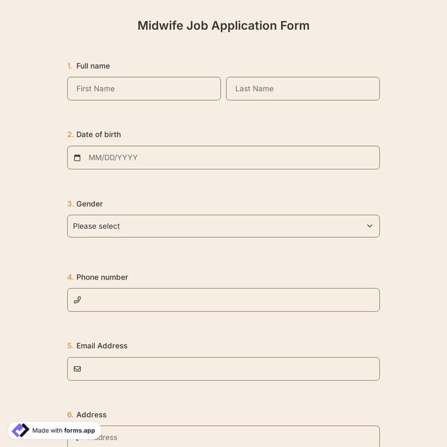Image resolution: width=447 pixels, height=447 pixels.
Task: Click the Gender dropdown chevron arrow
Action: pyautogui.click(x=370, y=226)
